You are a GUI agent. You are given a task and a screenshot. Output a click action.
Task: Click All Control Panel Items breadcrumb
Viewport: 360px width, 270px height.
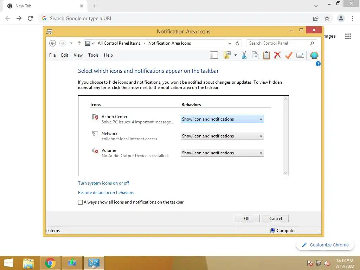pyautogui.click(x=119, y=43)
